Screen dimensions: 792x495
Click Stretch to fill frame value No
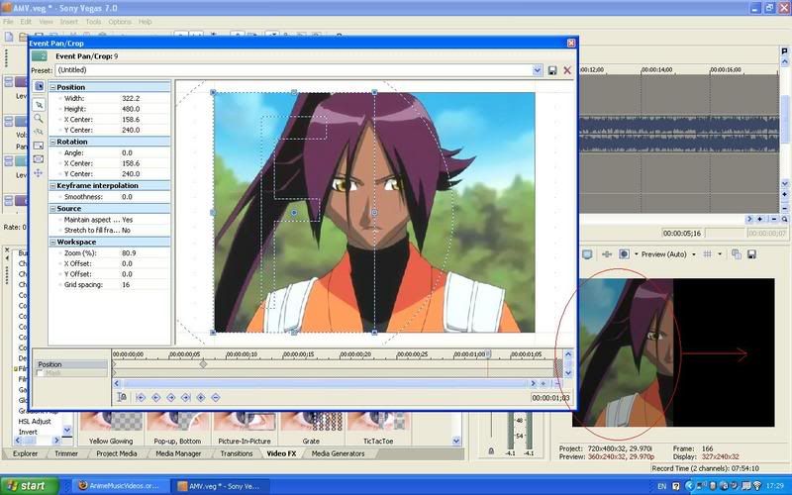(127, 230)
